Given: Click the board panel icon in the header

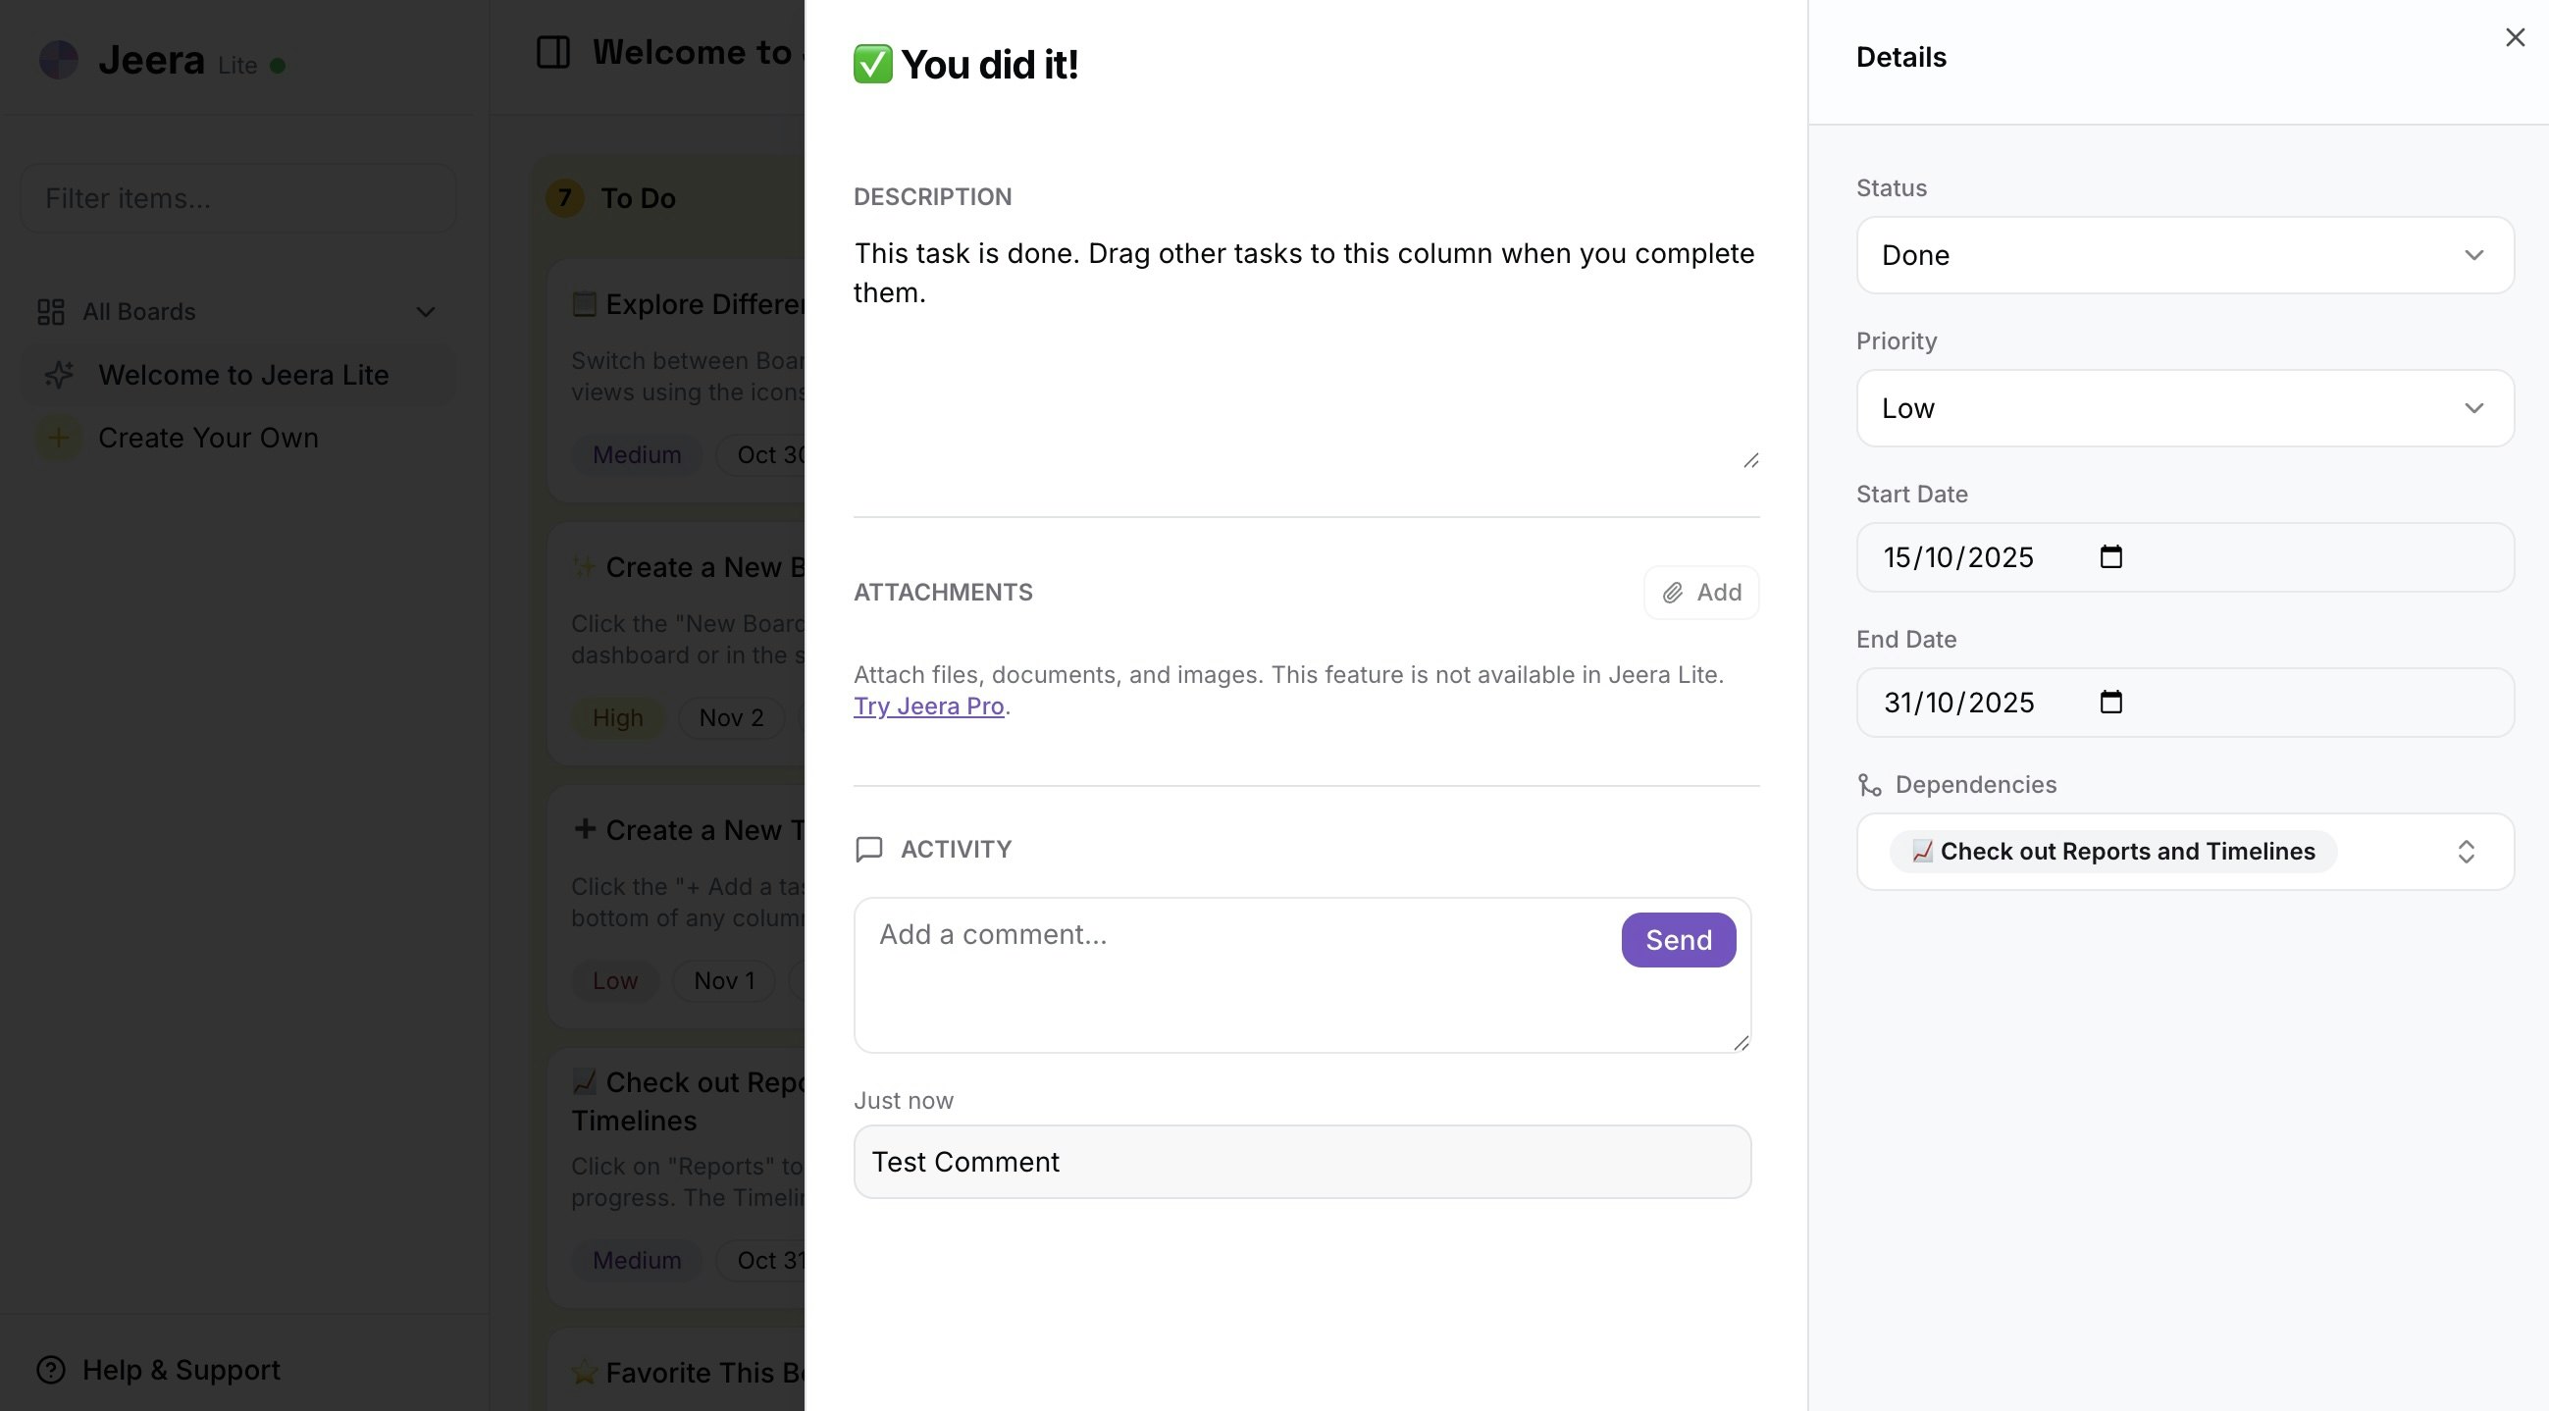Looking at the screenshot, I should pos(553,51).
